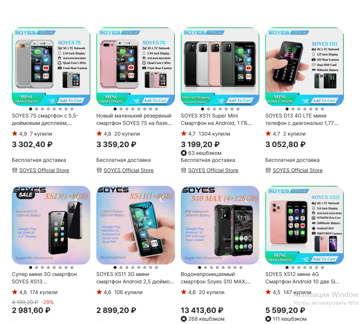This screenshot has height=324, width=359.
Task: Open SOYES XS12 pink phone thumbnail
Action: pyautogui.click(x=304, y=225)
